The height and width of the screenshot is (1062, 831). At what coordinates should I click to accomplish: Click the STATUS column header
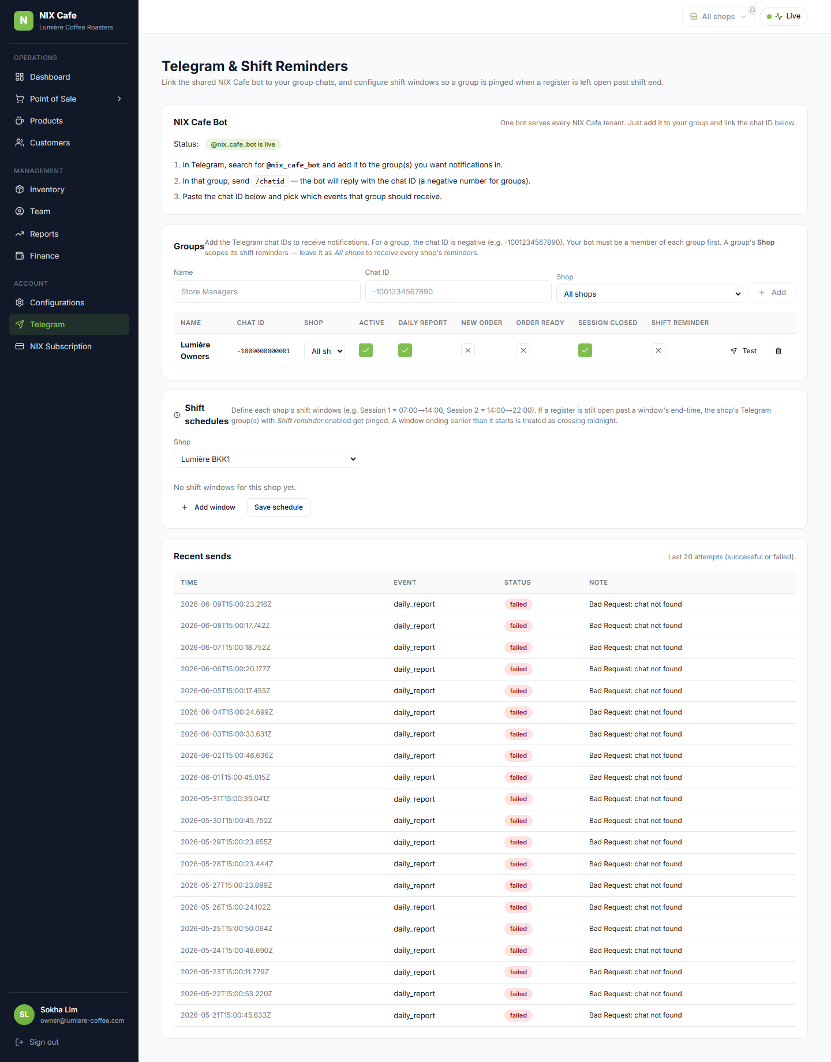click(518, 583)
